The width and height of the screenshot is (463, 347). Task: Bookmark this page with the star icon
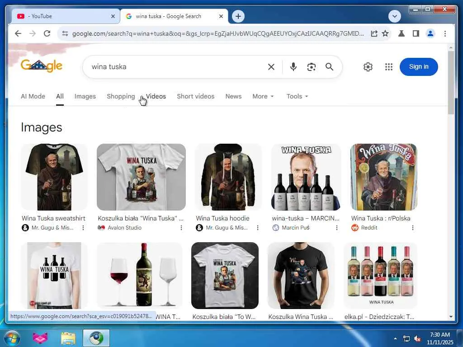point(385,33)
